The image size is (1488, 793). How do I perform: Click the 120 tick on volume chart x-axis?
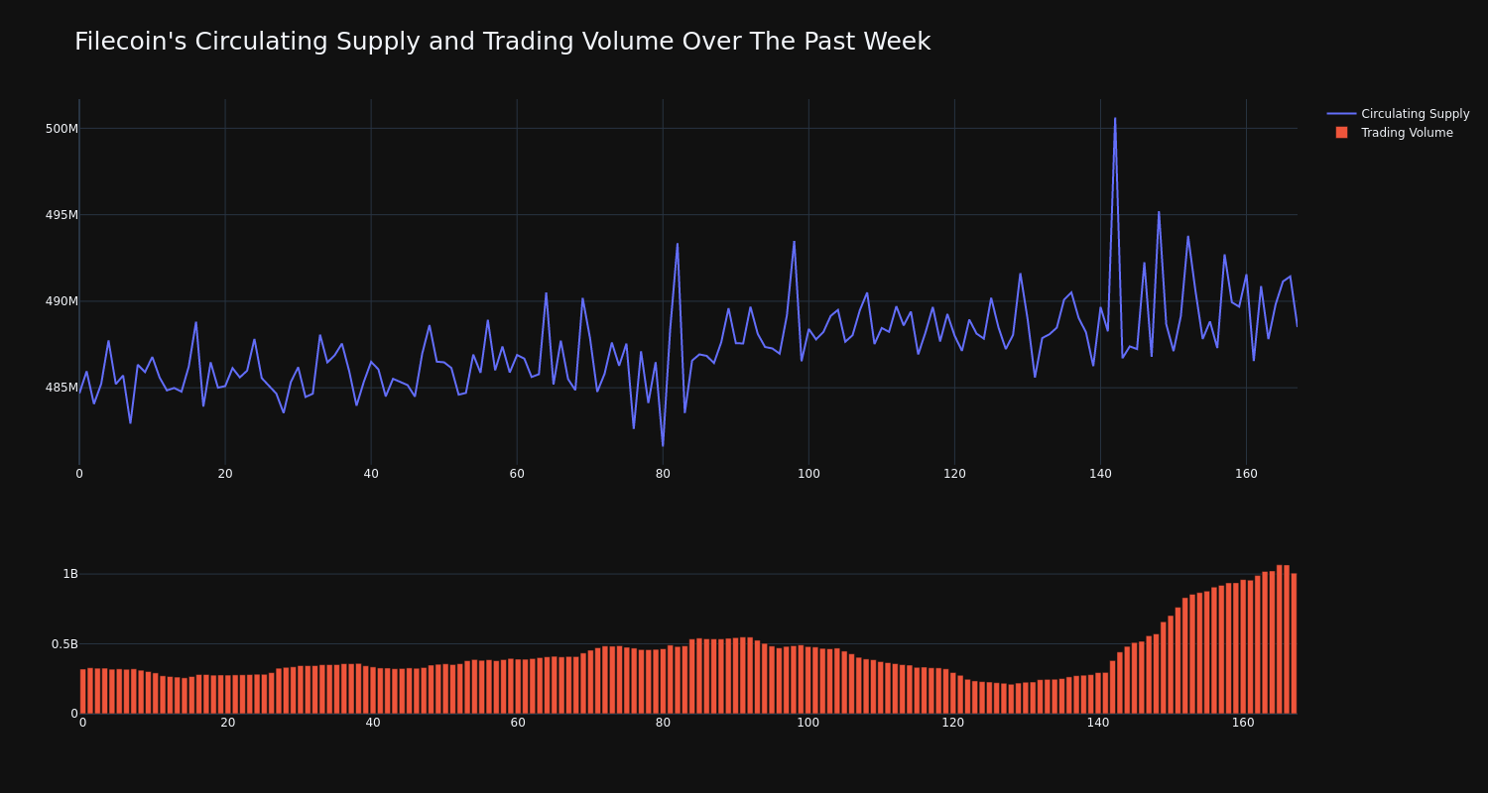(x=953, y=723)
